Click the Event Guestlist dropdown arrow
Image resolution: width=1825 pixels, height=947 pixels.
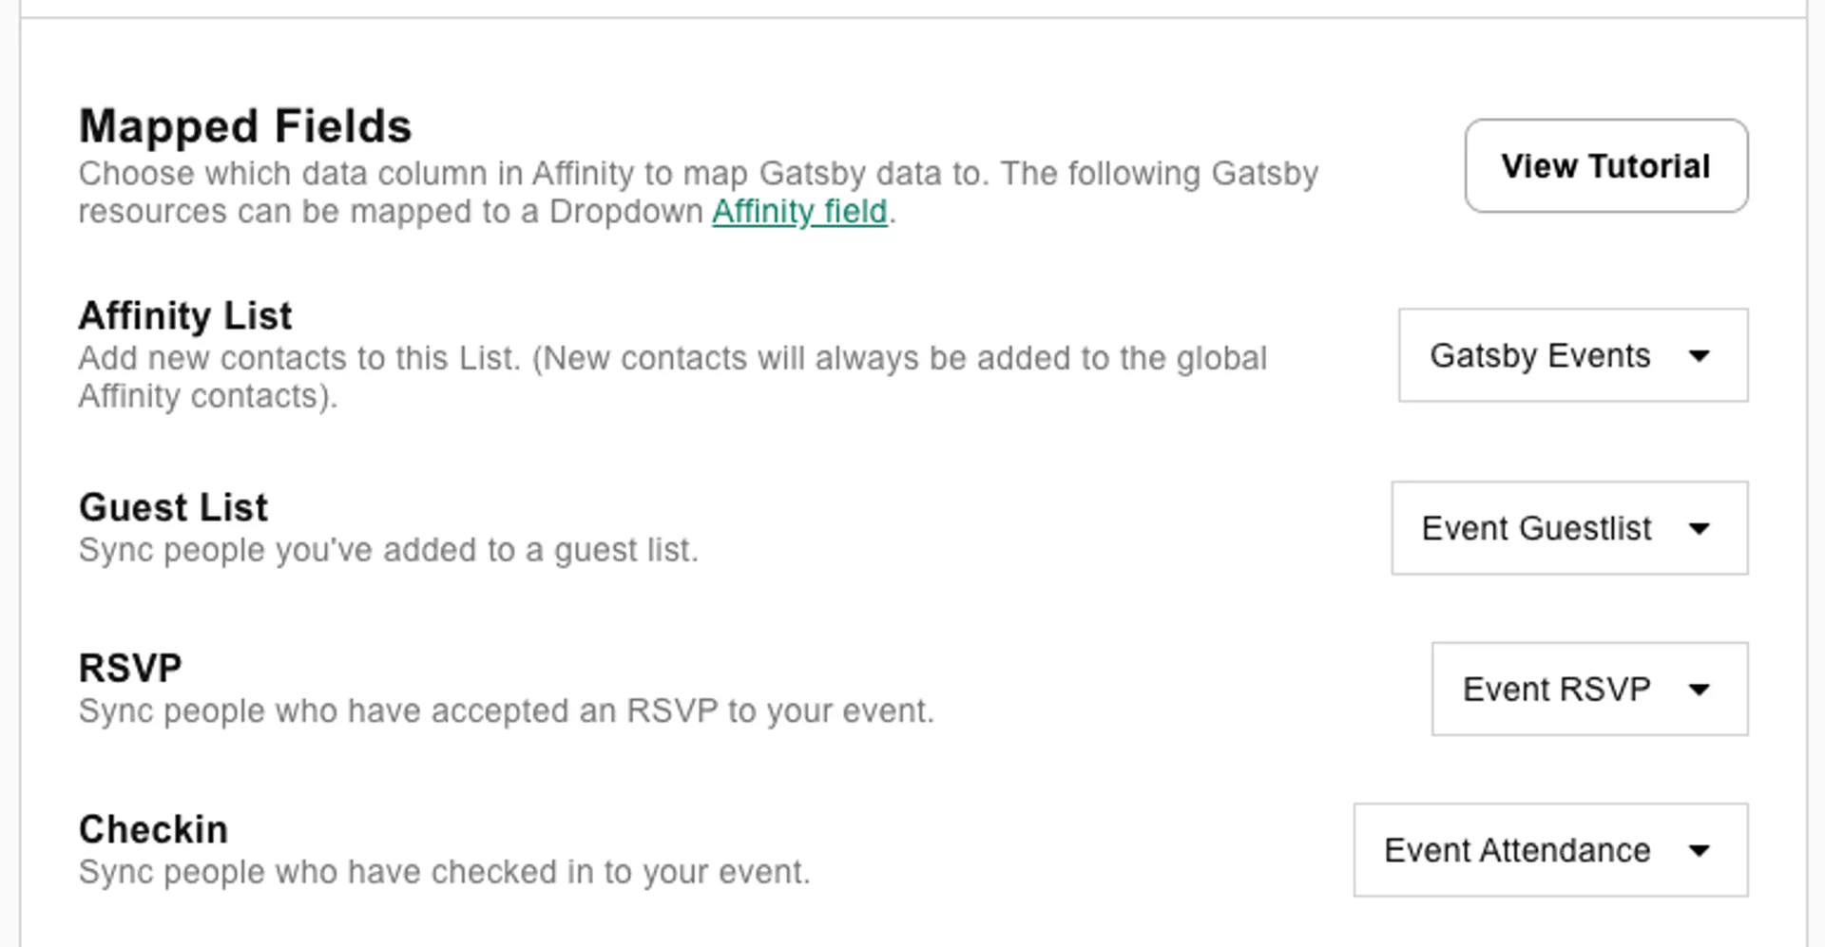(1700, 529)
